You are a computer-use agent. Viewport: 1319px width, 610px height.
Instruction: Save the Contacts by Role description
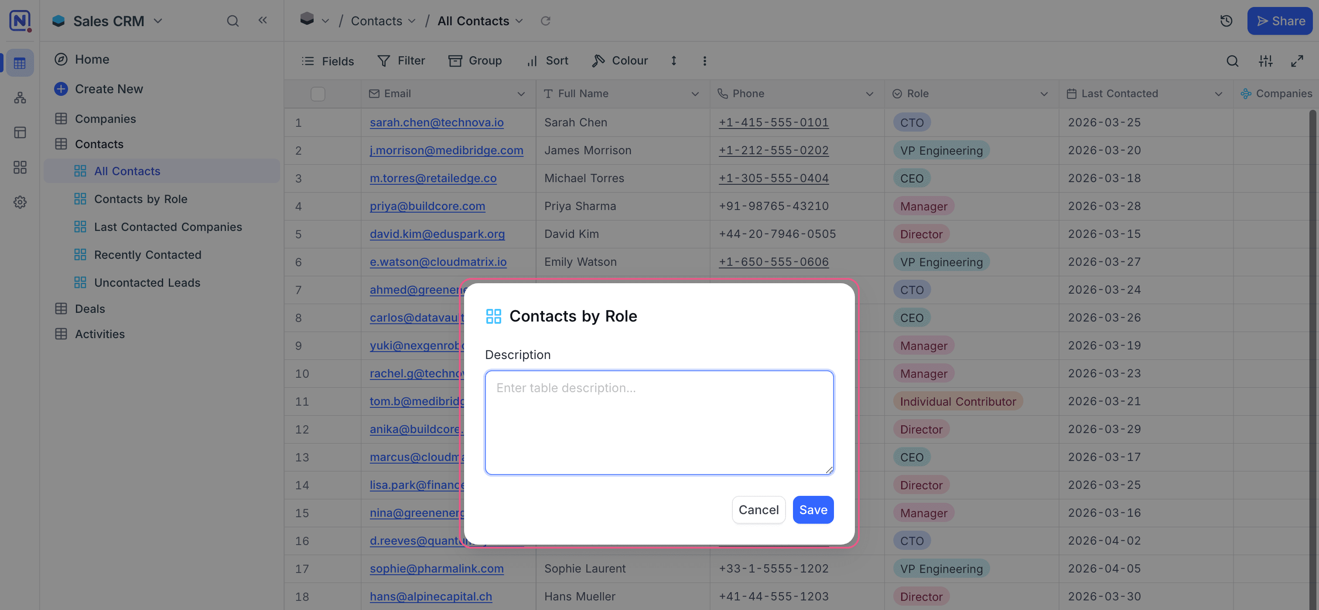pos(813,510)
